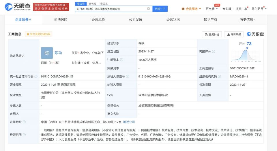Viewport: 277px width, 151px height.
Task: Click 软件和信息技术服务业 industry value
Action: 153,95
